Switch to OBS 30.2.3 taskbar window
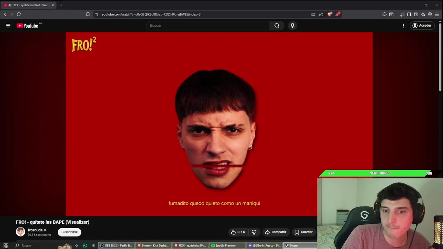 116,246
